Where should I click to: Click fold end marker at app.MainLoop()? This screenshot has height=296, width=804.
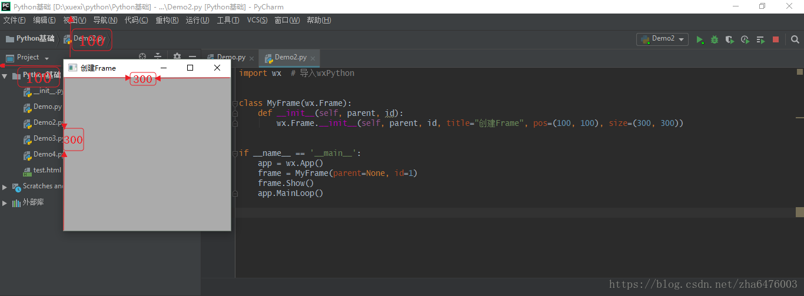(x=235, y=193)
